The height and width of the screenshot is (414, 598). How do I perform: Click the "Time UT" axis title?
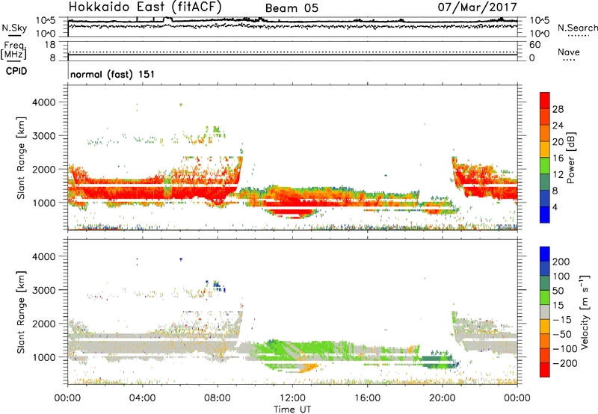pyautogui.click(x=292, y=410)
